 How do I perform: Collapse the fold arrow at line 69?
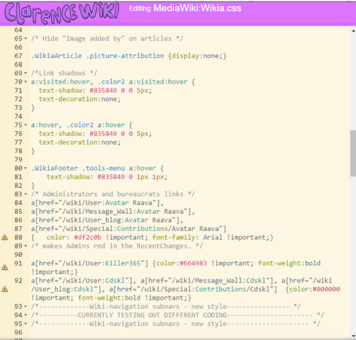pyautogui.click(x=26, y=73)
